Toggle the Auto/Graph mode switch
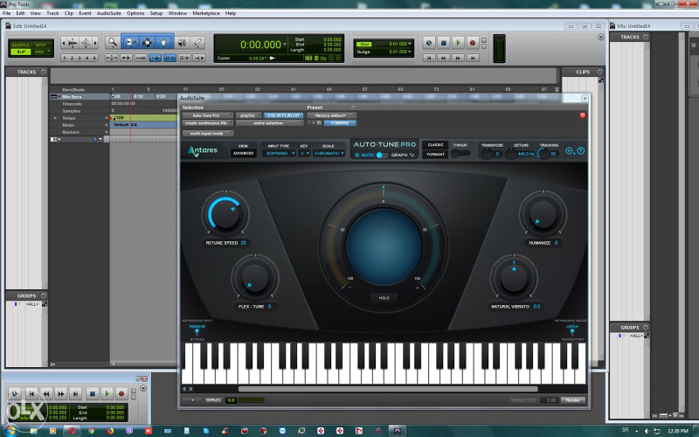Screen dimensions: 699x437 [382, 155]
